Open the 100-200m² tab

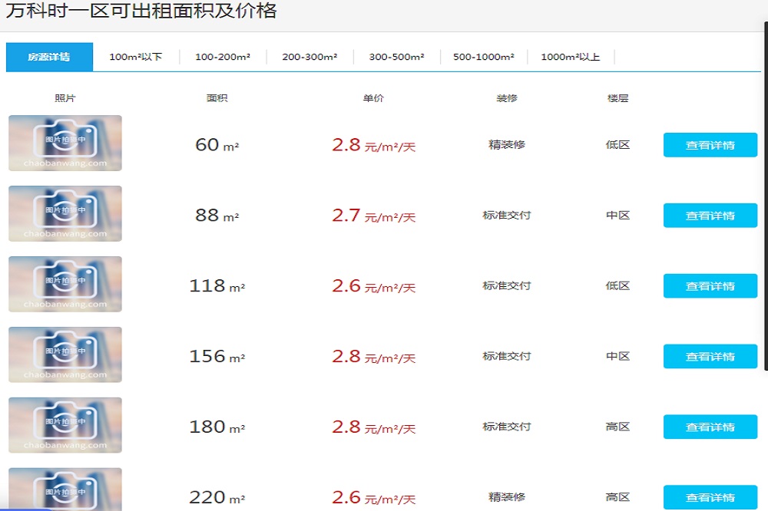pyautogui.click(x=223, y=57)
